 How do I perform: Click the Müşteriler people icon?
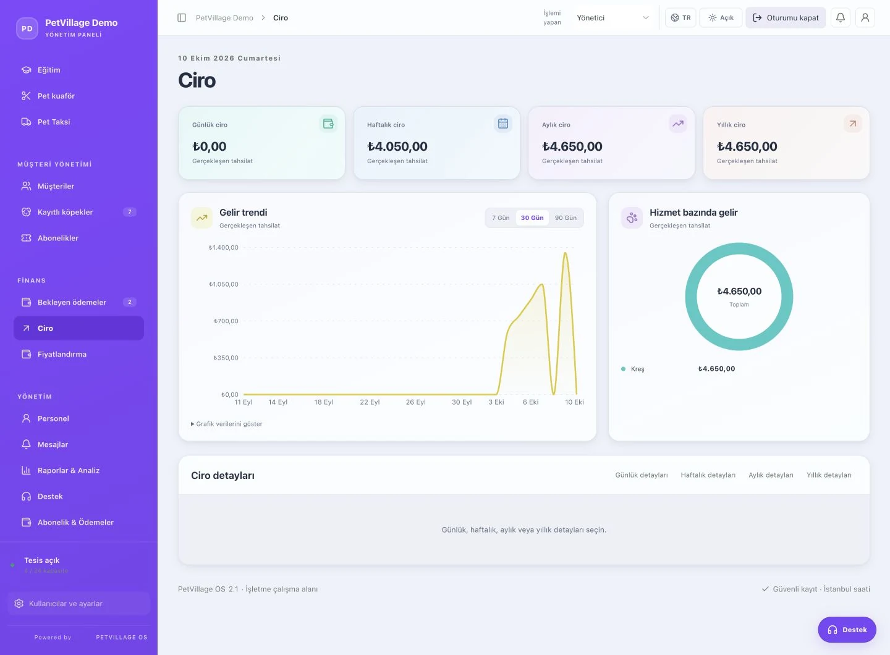[x=26, y=186]
